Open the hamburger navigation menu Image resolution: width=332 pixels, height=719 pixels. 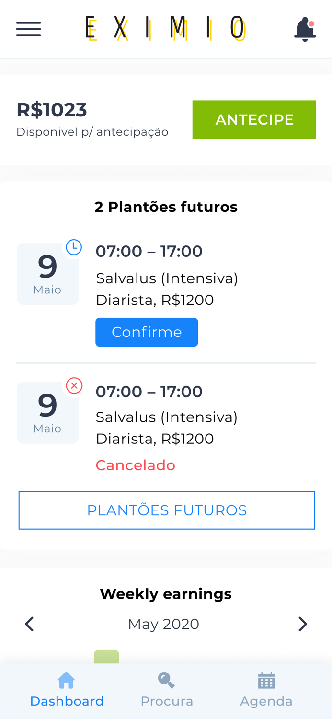click(28, 28)
